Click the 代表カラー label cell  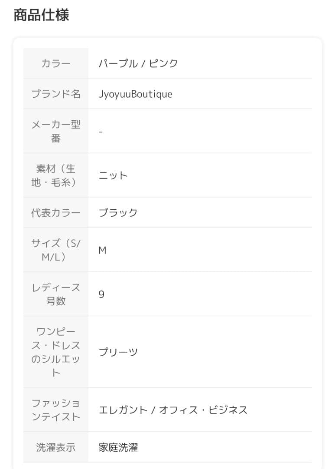click(55, 213)
